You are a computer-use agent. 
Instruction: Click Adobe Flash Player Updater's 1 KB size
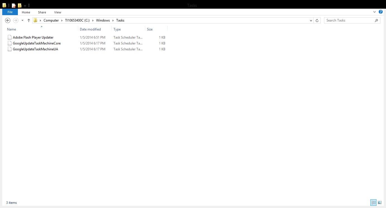pyautogui.click(x=162, y=37)
